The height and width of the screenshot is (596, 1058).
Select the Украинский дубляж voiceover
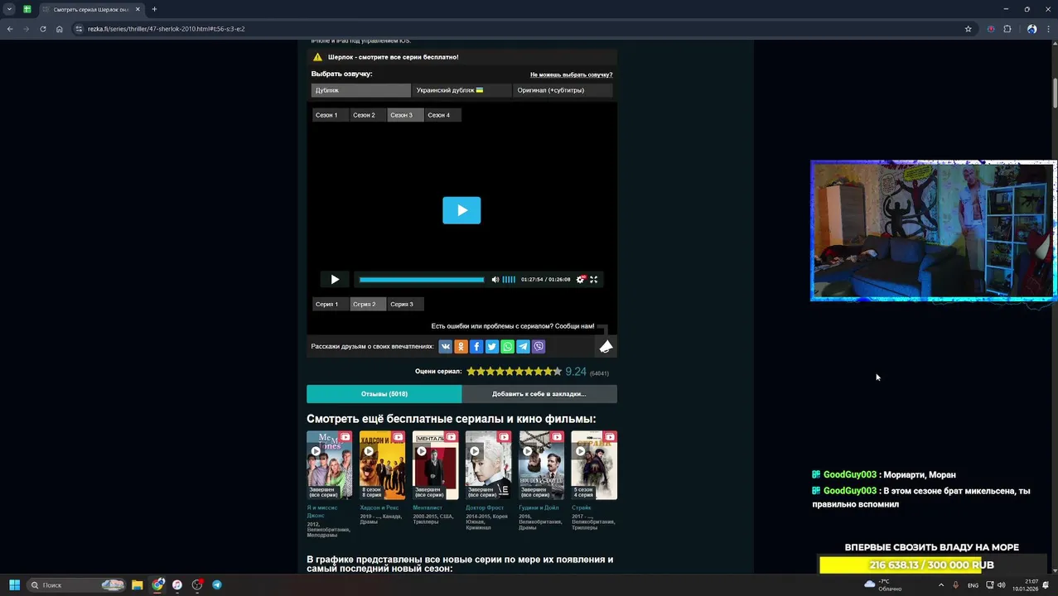coord(461,90)
